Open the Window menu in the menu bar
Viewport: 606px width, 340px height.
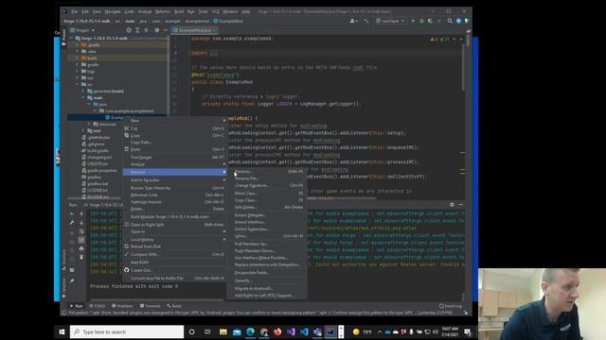[230, 11]
